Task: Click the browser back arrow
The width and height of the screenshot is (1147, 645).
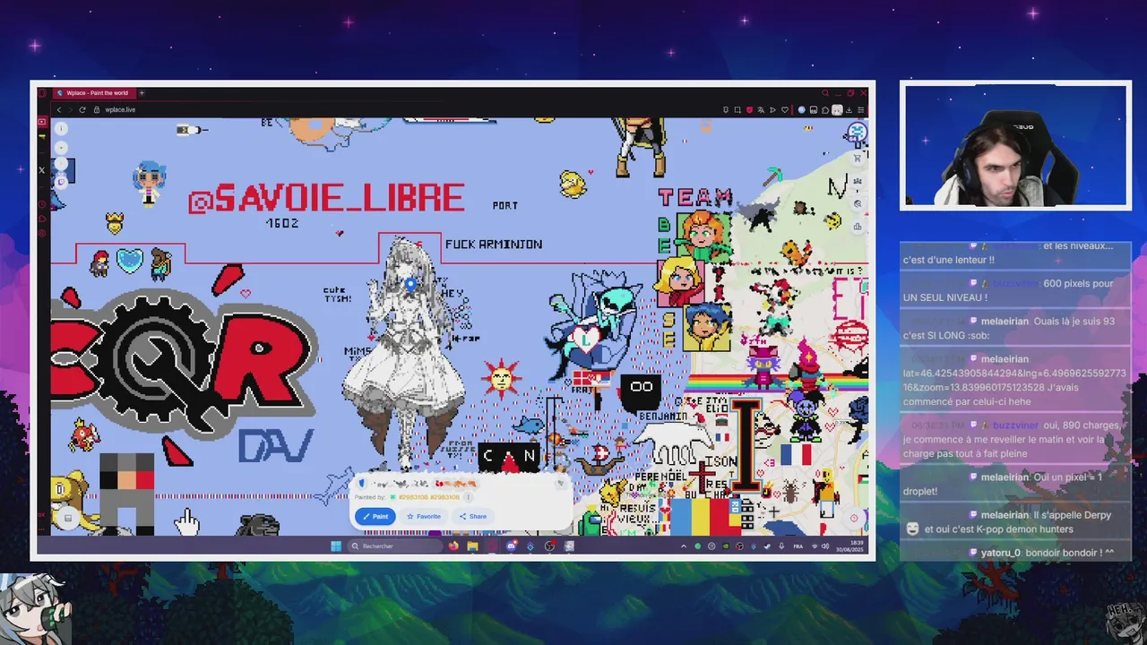Action: [59, 109]
